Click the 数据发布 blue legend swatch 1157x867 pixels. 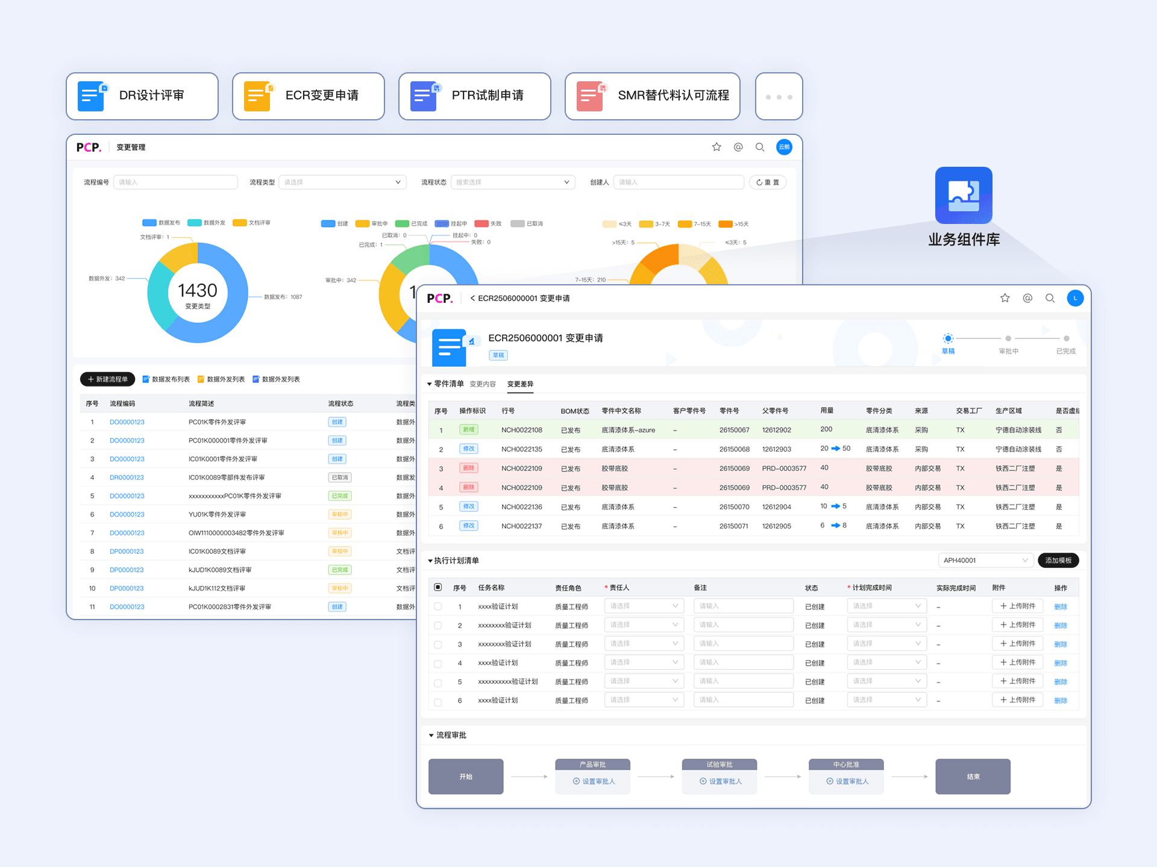tap(149, 223)
